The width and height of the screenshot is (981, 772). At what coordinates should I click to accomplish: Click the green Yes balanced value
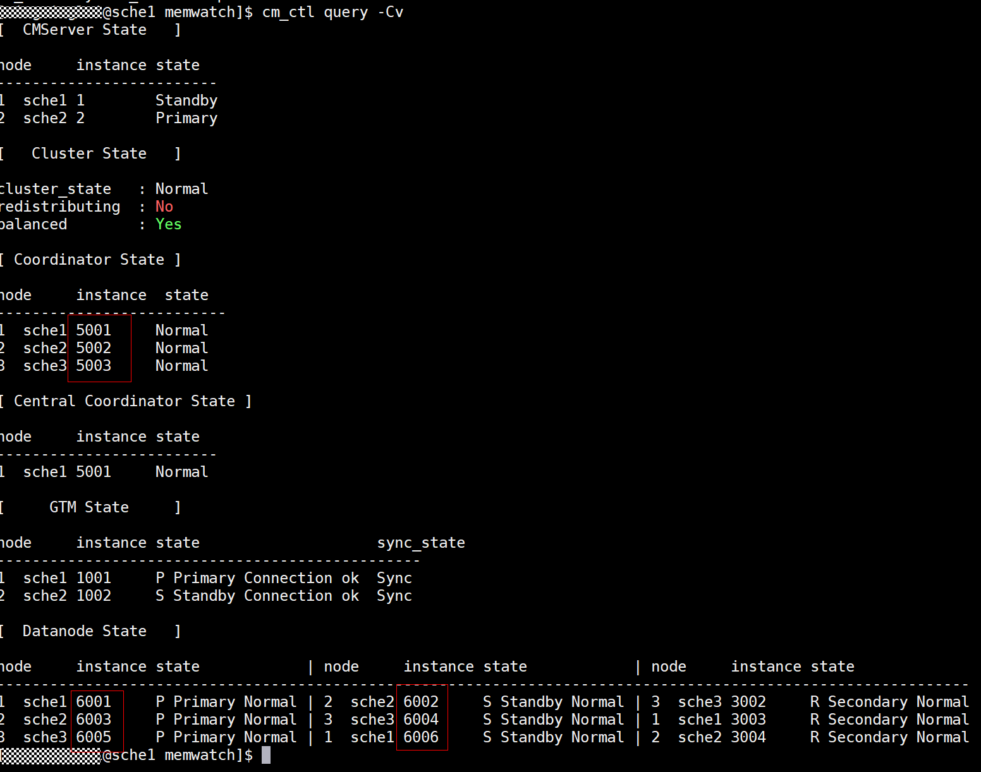click(x=169, y=224)
